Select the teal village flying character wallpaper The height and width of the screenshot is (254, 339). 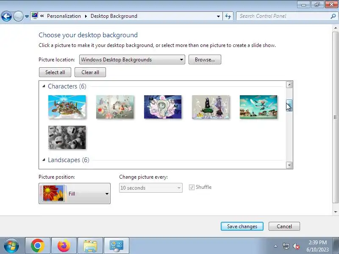[258, 107]
